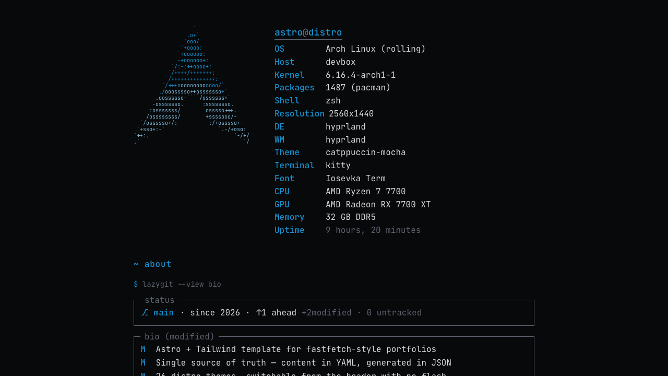Screen dimensions: 668x376
Task: Click the '$' prompt symbol before lazygit
Action: tap(136, 284)
